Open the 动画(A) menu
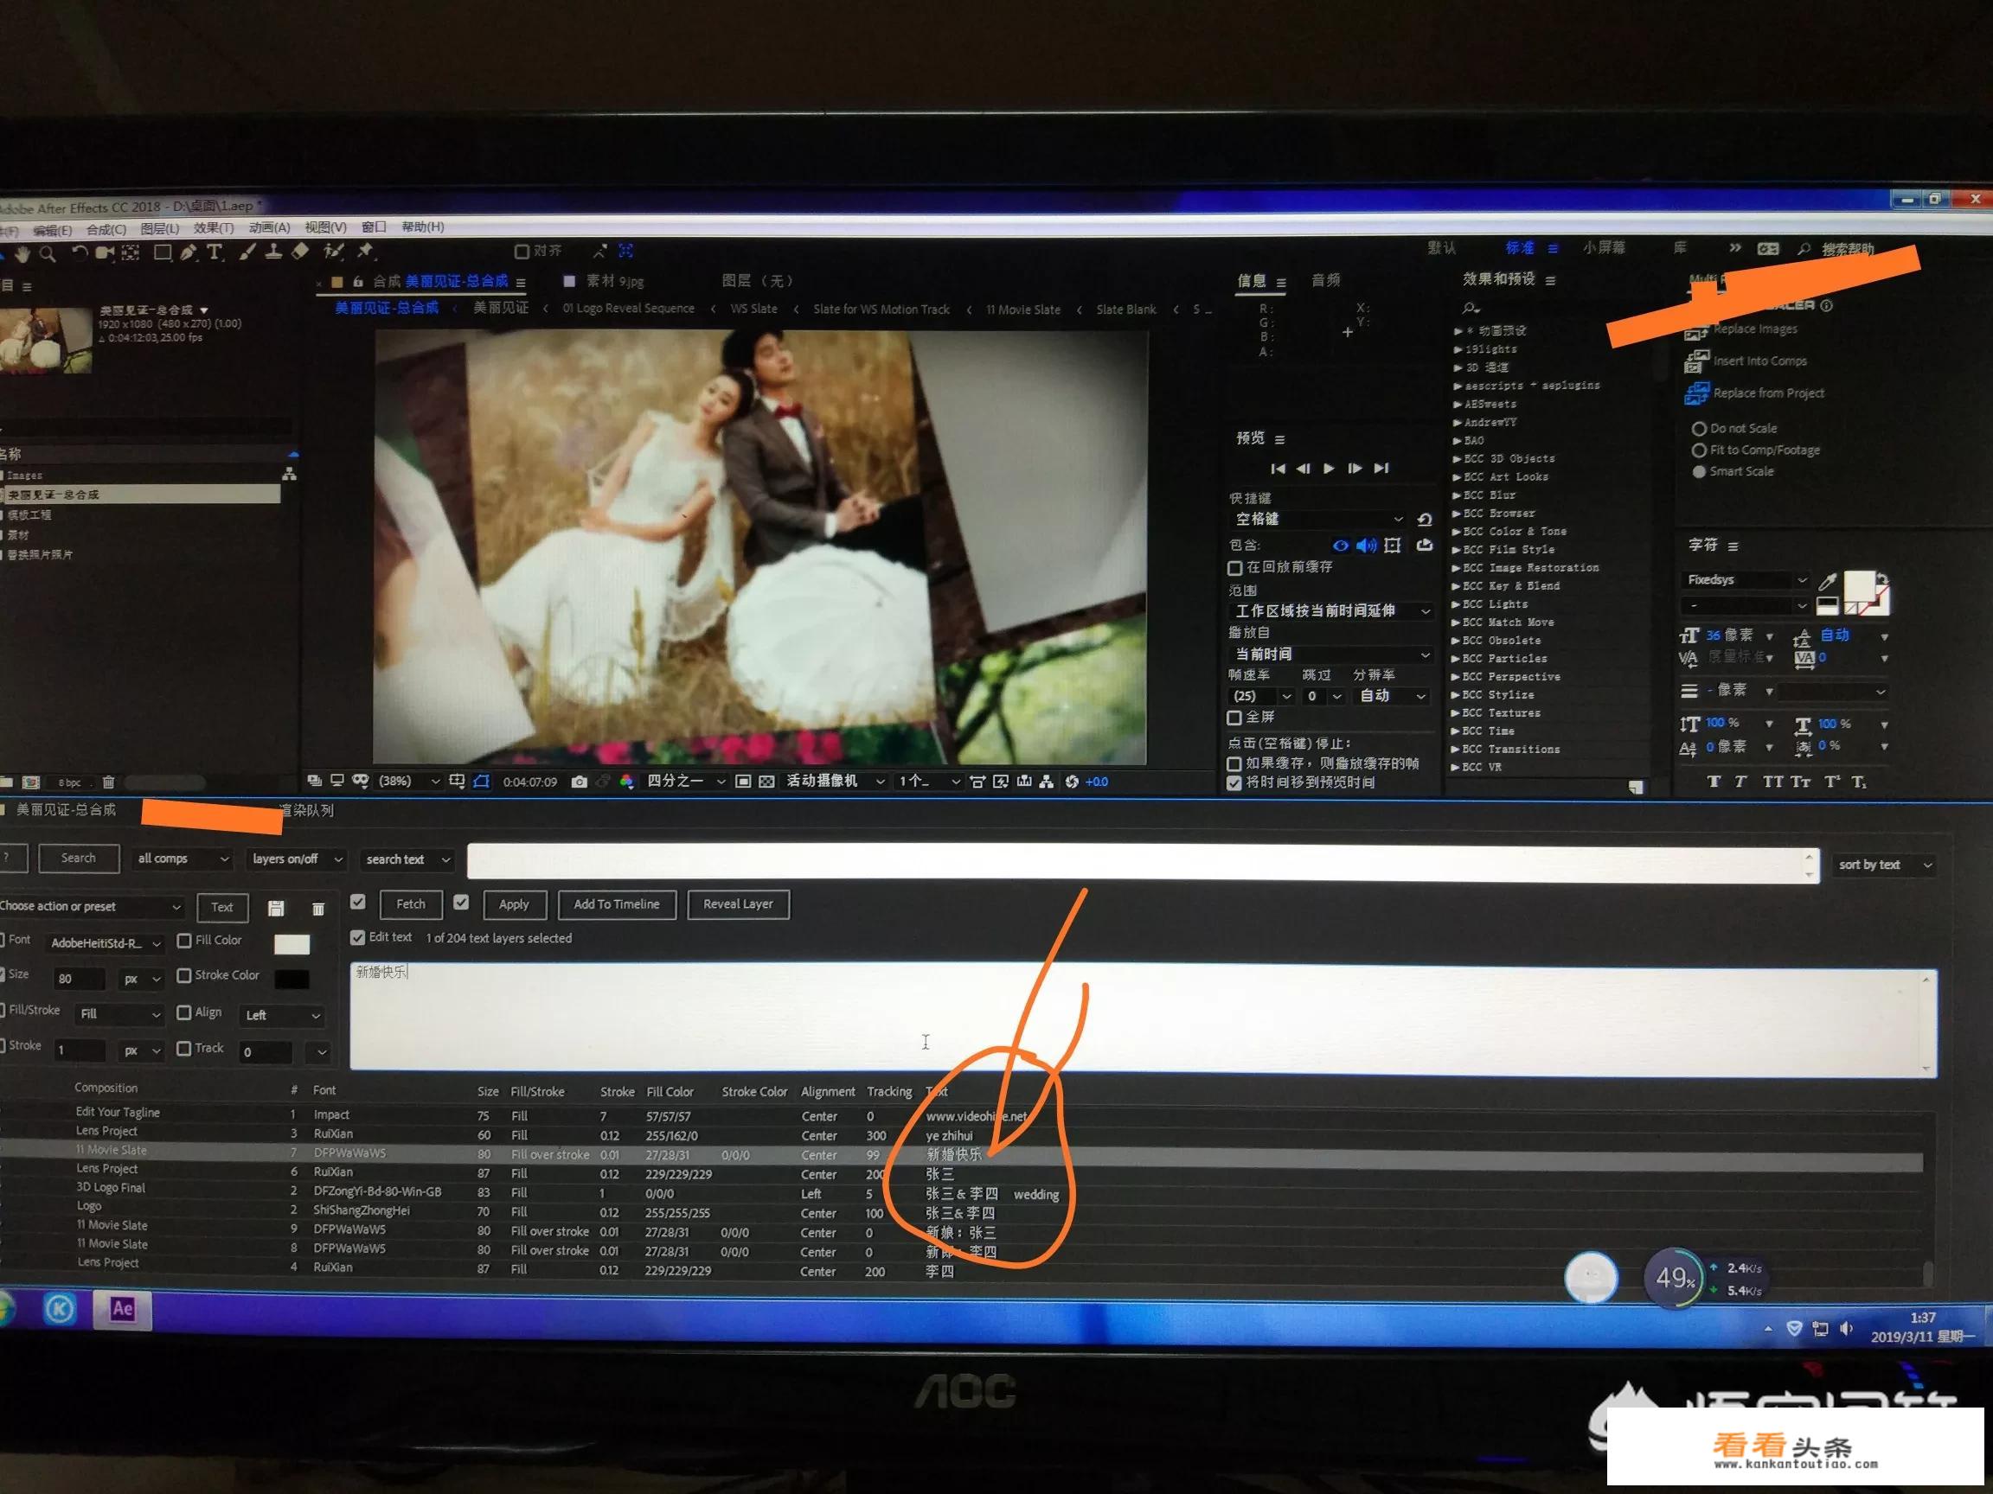Image resolution: width=1993 pixels, height=1494 pixels. (269, 228)
